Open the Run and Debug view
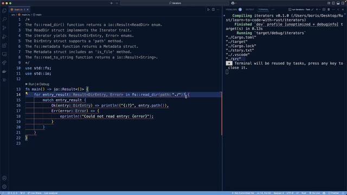This screenshot has height=195, width=347. tap(4, 37)
